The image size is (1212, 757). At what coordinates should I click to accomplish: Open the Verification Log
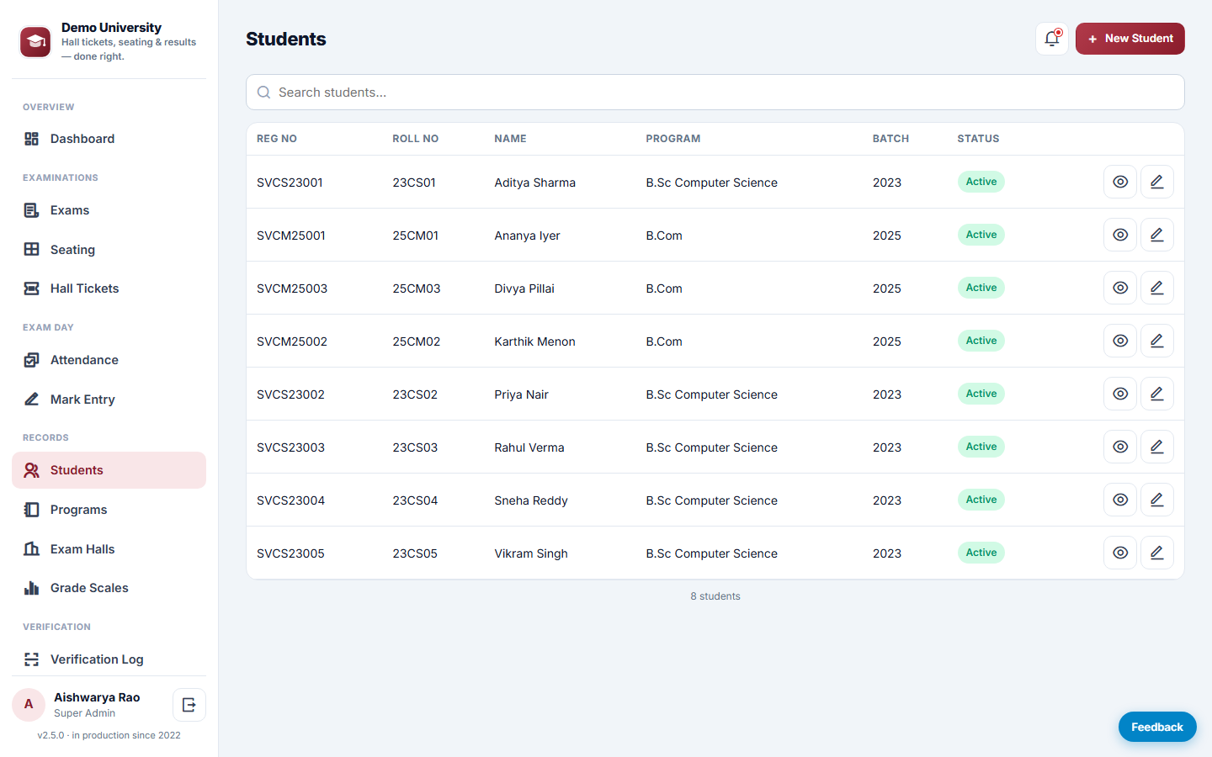pyautogui.click(x=109, y=659)
